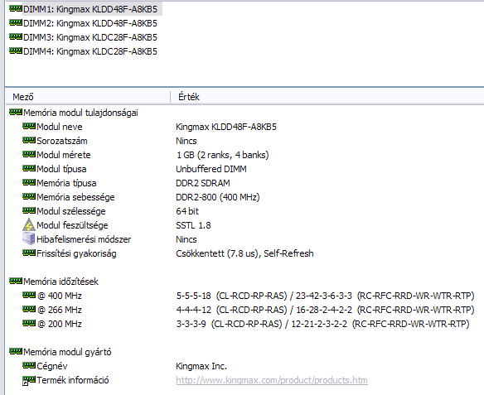Select the Cégnév field label

tap(52, 366)
